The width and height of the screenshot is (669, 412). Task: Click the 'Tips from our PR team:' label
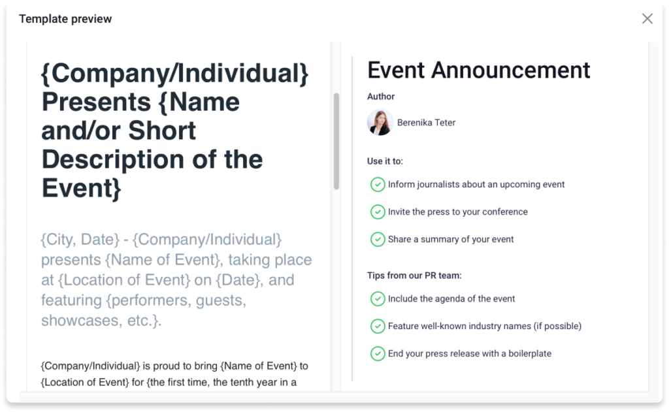click(x=414, y=276)
